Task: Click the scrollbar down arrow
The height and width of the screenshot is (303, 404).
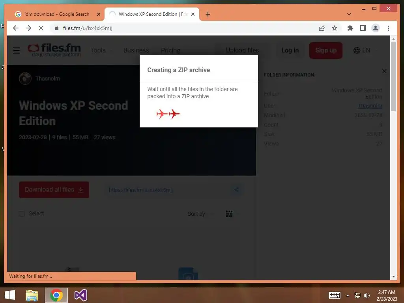Action: coord(393,277)
